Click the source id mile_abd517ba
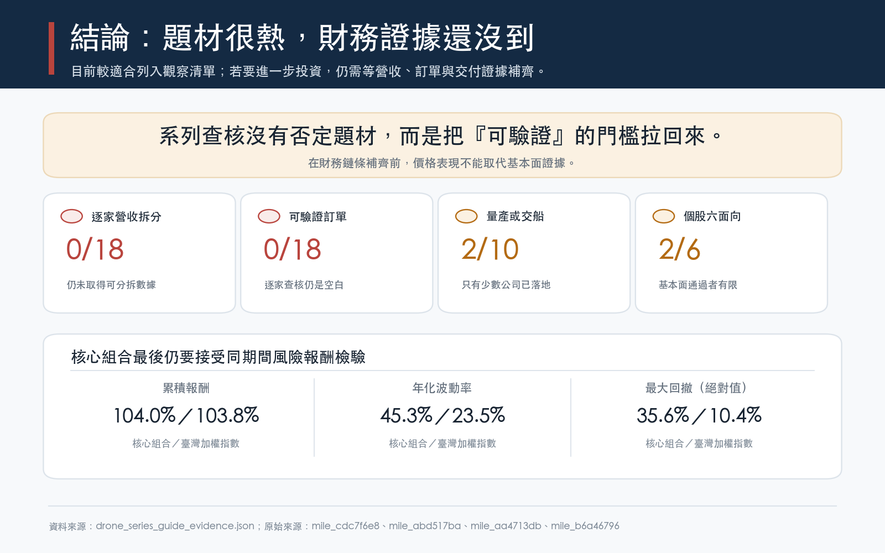 point(425,526)
